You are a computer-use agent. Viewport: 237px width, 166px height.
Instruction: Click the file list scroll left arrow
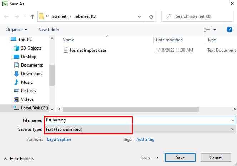pyautogui.click(x=60, y=109)
